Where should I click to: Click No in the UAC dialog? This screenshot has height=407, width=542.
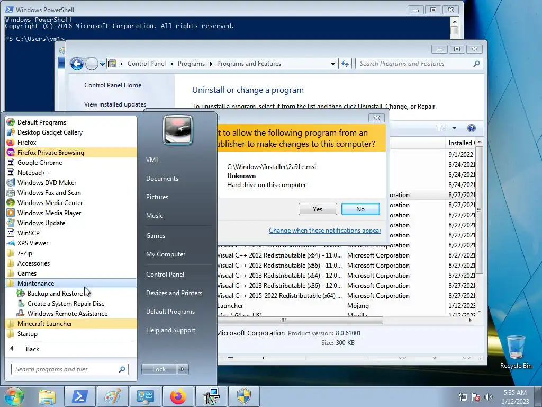[x=360, y=209]
